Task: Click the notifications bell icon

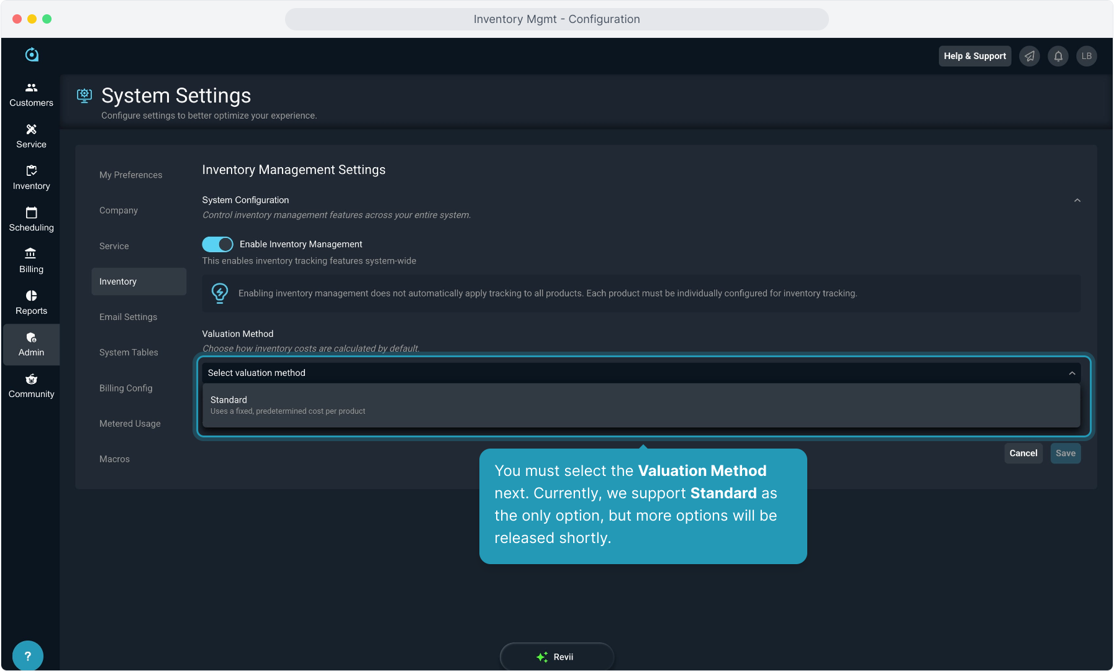Action: (1058, 56)
